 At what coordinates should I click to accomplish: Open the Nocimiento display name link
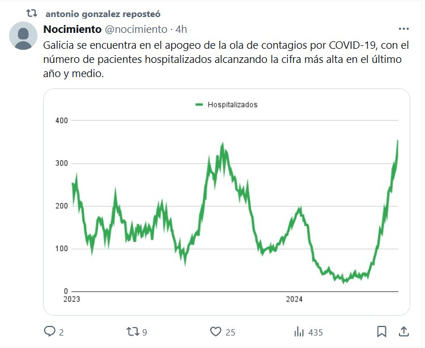click(73, 29)
